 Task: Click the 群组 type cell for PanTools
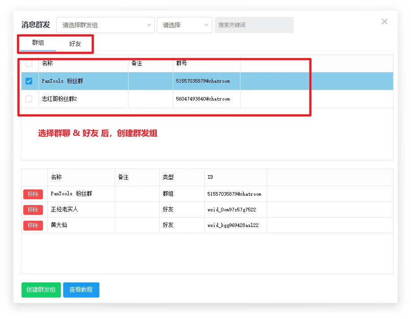coord(182,194)
